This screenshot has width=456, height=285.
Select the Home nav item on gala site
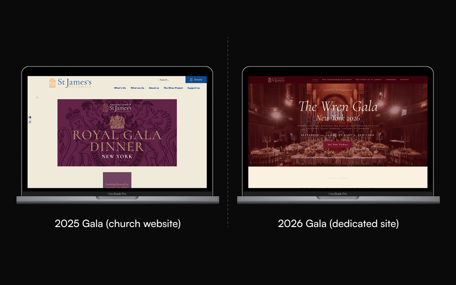click(x=315, y=80)
